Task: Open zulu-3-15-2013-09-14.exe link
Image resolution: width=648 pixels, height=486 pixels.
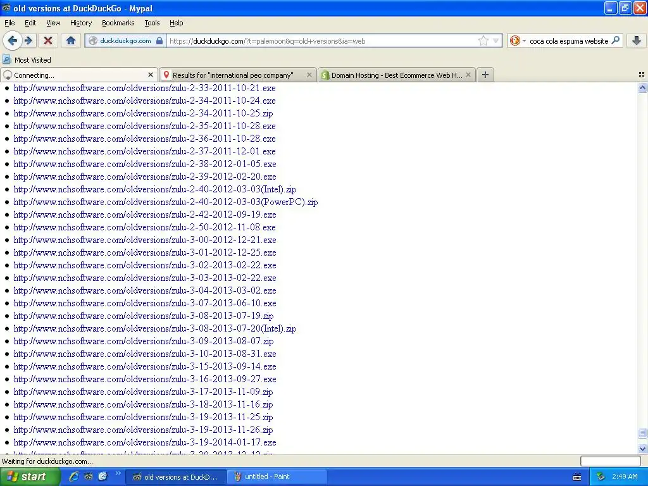Action: [x=145, y=366]
